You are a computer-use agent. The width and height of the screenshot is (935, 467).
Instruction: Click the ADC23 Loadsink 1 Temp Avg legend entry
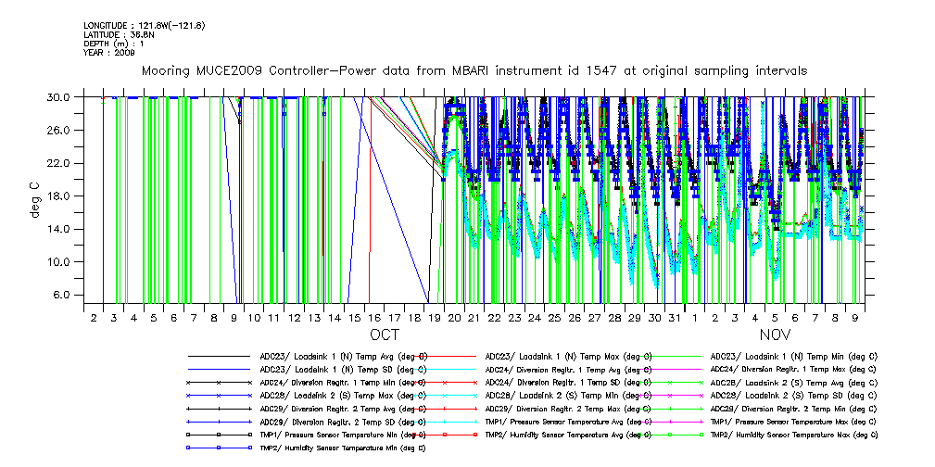coord(344,356)
